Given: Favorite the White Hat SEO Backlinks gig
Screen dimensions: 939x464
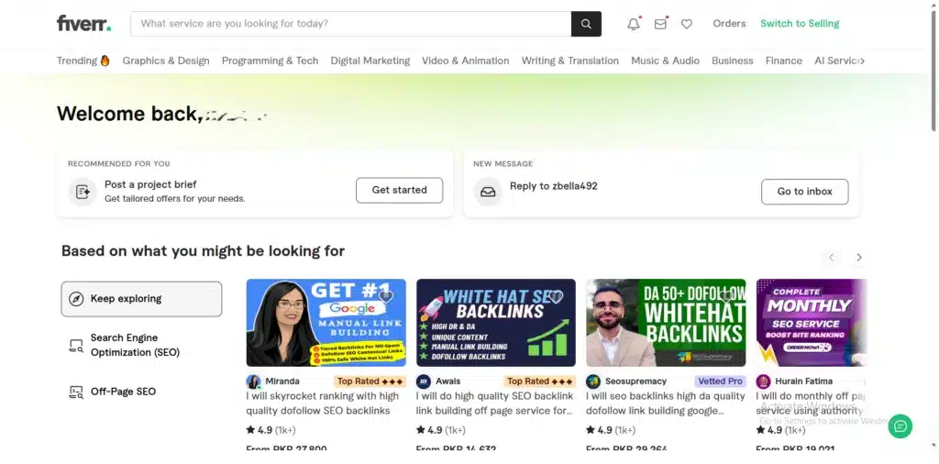Looking at the screenshot, I should click(557, 296).
